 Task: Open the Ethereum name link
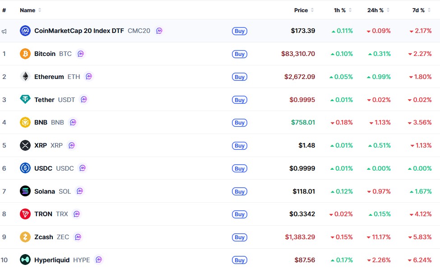pyautogui.click(x=49, y=77)
